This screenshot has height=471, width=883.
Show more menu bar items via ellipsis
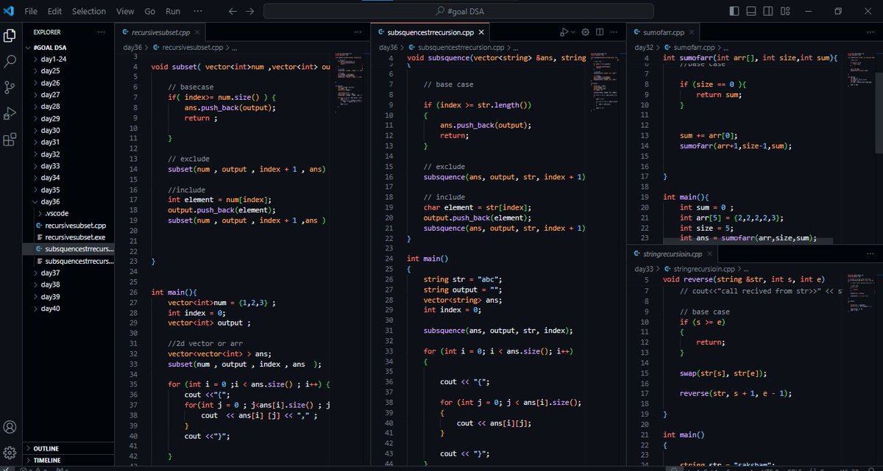tap(197, 11)
